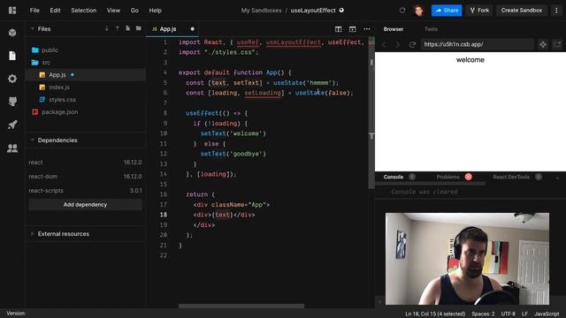The width and height of the screenshot is (566, 318).
Task: Collapse the Files section
Action: [33, 28]
